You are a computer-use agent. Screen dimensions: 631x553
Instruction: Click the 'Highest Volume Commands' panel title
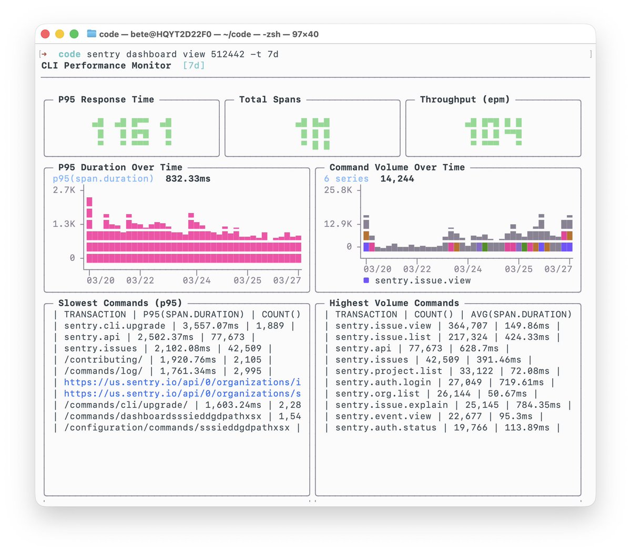tap(394, 303)
